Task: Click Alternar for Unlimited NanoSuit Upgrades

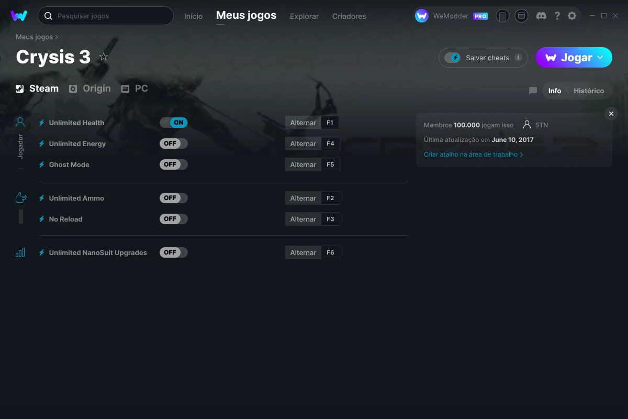Action: [x=303, y=252]
